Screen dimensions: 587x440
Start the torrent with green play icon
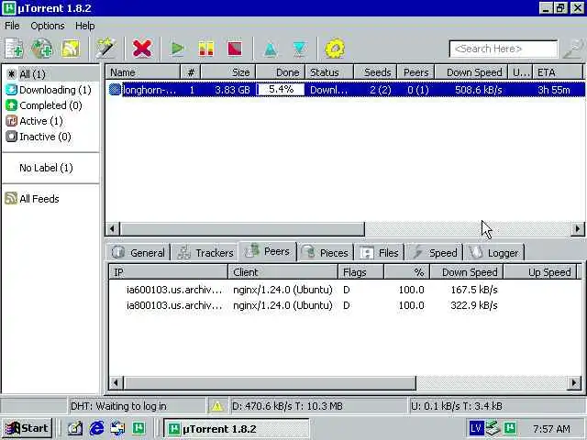(x=177, y=49)
